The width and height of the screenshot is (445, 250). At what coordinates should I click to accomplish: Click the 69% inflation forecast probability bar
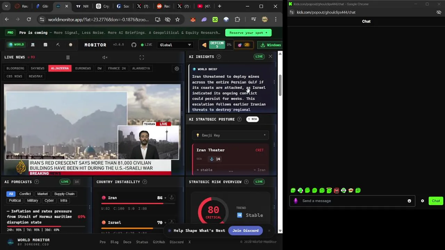(x=46, y=226)
